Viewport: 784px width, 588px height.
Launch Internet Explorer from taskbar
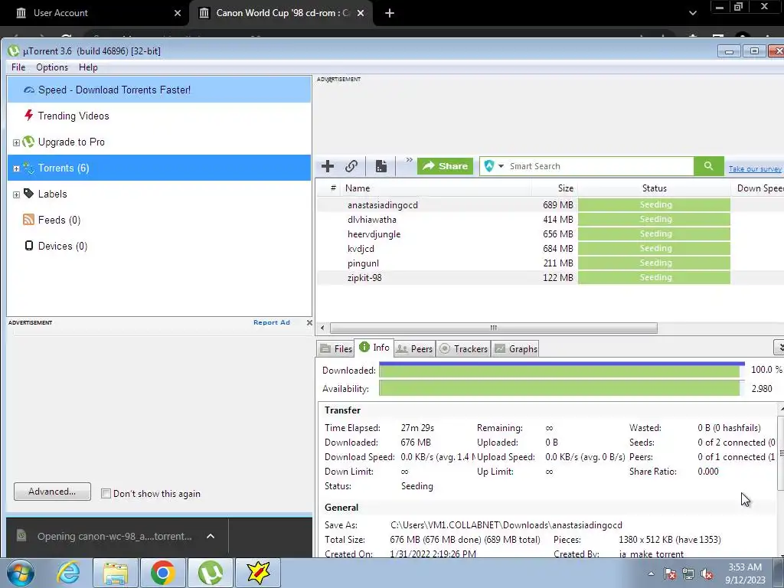(x=67, y=573)
